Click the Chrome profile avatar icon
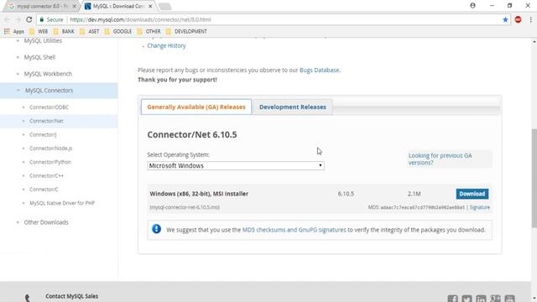Viewport: 537px width, 302px height. click(472, 6)
